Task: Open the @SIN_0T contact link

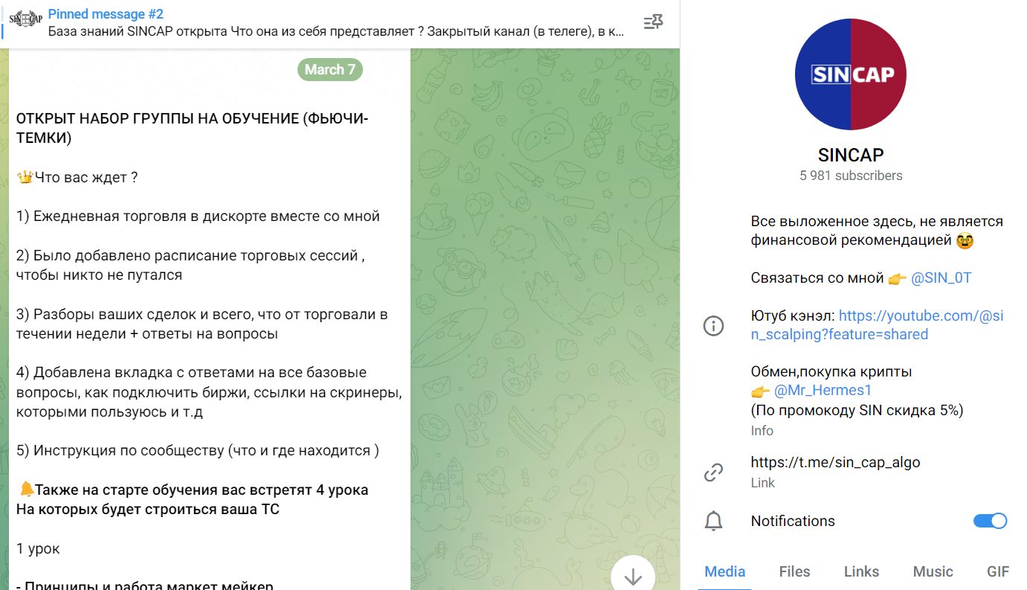Action: click(941, 278)
